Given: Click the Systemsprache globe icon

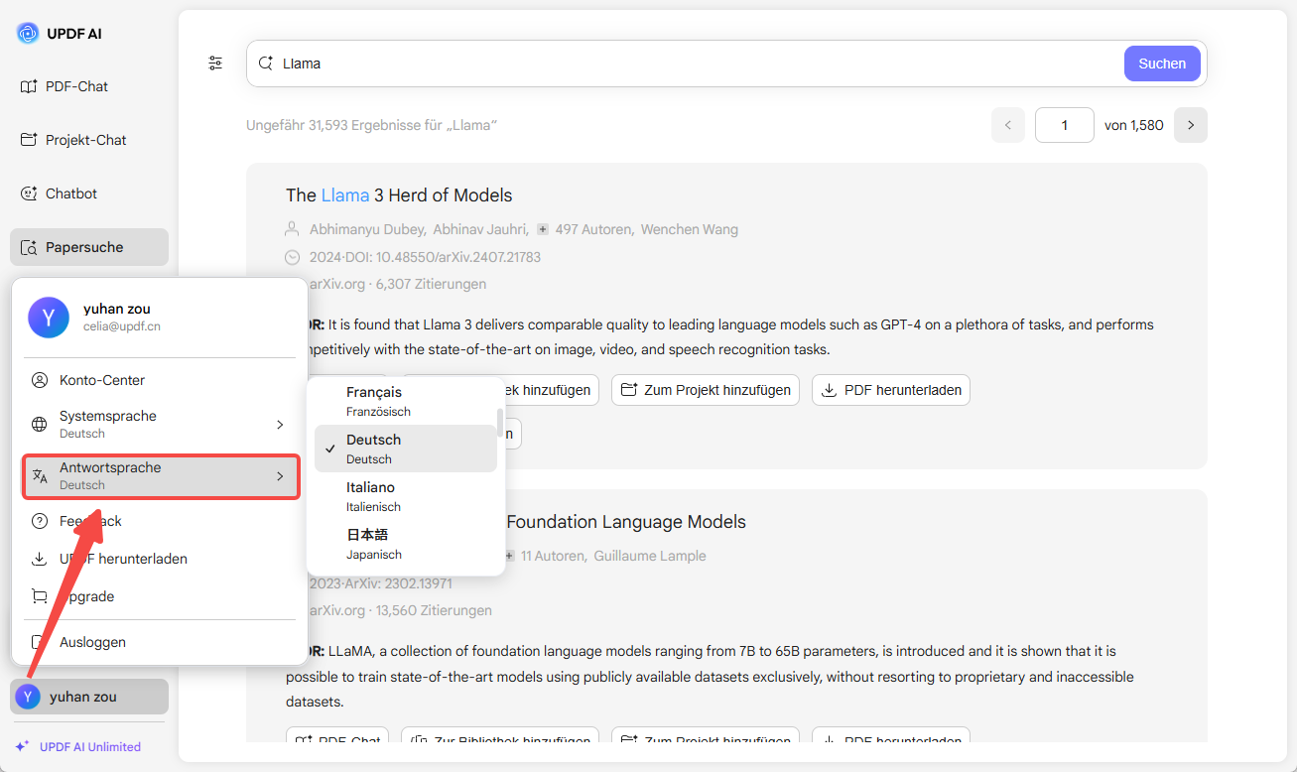Looking at the screenshot, I should pyautogui.click(x=40, y=425).
